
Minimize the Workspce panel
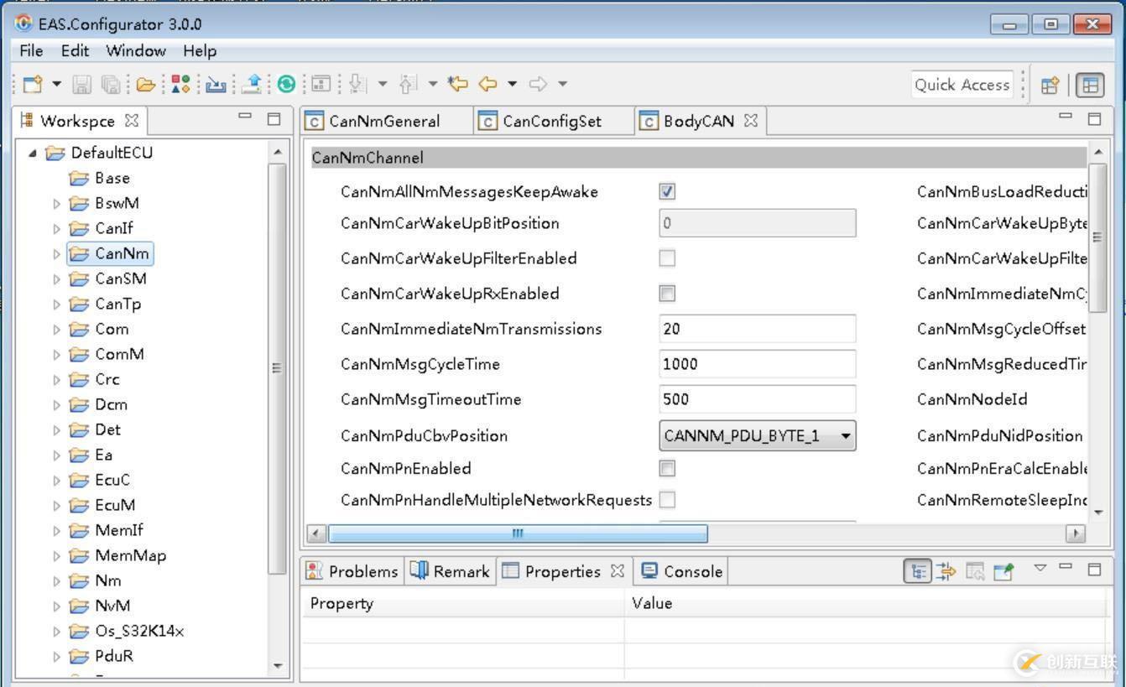245,117
